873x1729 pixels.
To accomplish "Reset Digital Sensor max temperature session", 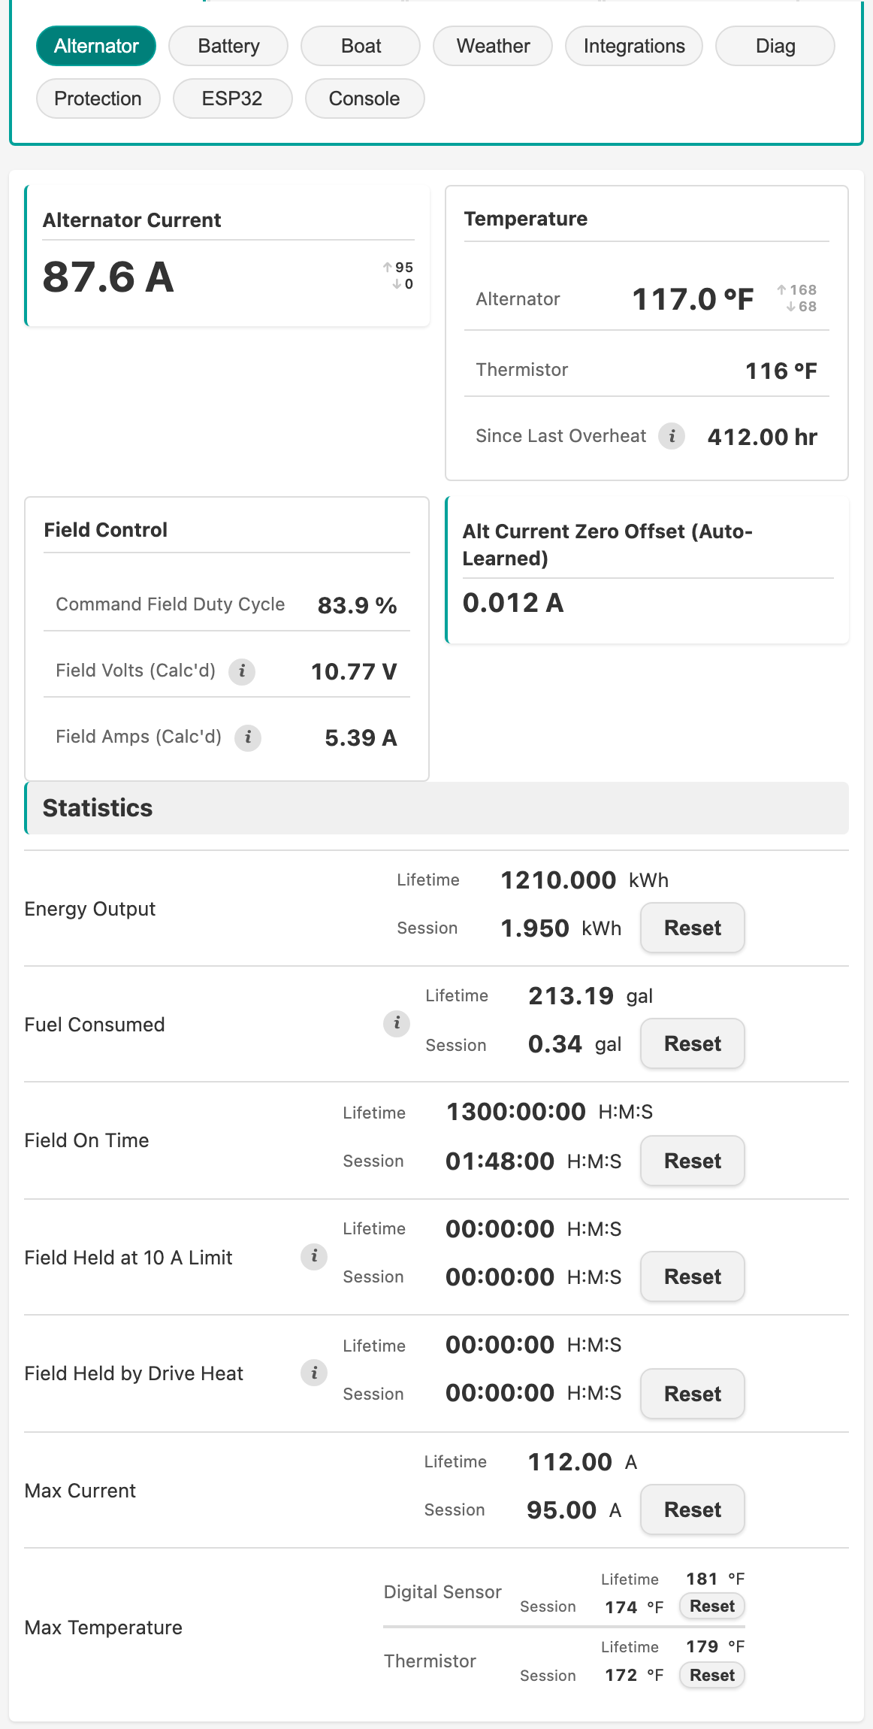I will pyautogui.click(x=712, y=1606).
